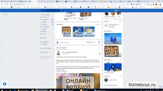Open the post actions dropdown arrow

coord(99,53)
